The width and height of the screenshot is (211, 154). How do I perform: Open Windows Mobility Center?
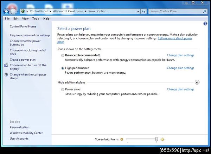26,133
